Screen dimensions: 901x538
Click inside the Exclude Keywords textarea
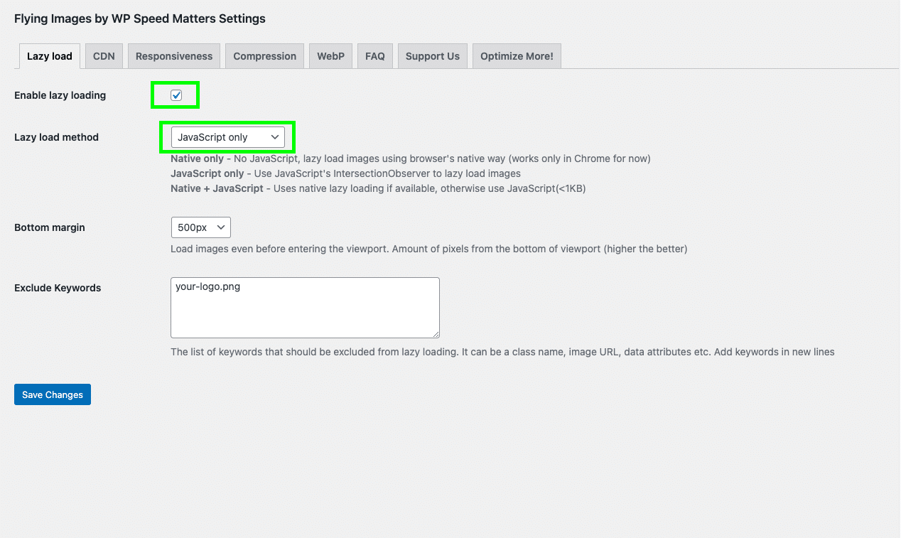305,308
